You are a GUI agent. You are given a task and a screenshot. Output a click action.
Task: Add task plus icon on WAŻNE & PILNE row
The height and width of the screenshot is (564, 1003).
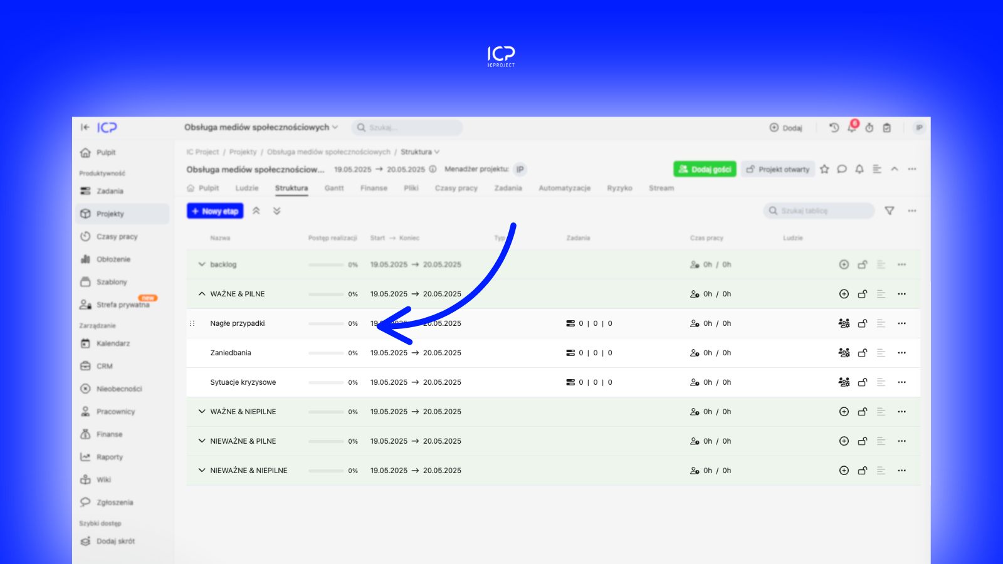844,294
